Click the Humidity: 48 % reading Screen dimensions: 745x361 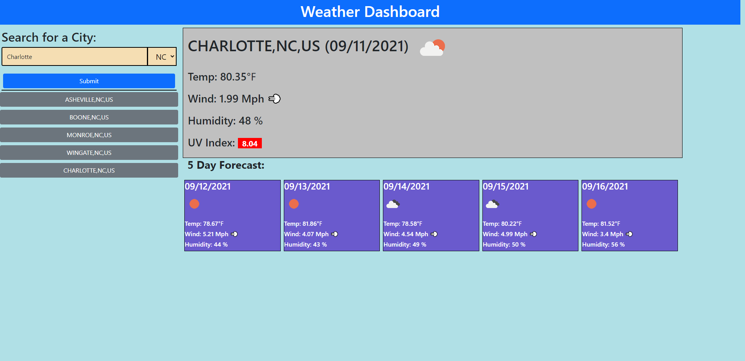[x=225, y=121]
